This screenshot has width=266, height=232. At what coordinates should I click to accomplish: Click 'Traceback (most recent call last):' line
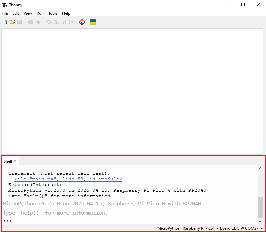click(x=59, y=173)
